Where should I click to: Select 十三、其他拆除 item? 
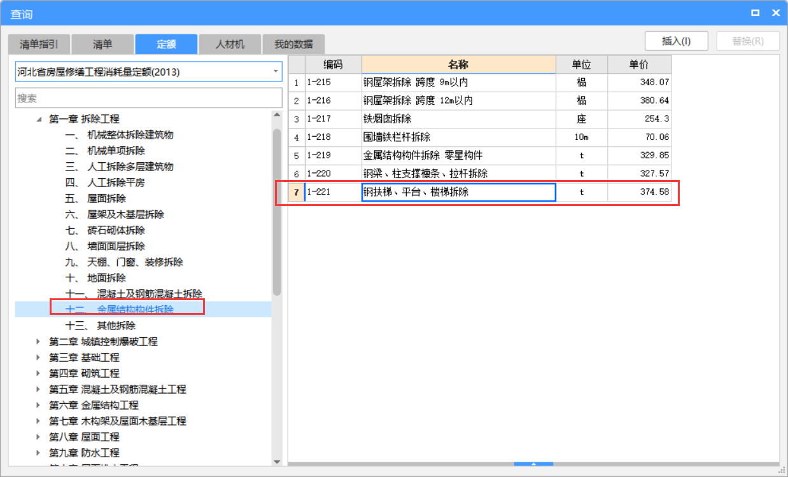pos(101,326)
